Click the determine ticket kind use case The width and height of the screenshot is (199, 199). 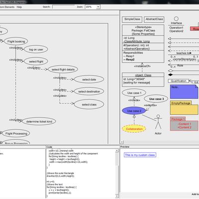pyautogui.click(x=39, y=121)
